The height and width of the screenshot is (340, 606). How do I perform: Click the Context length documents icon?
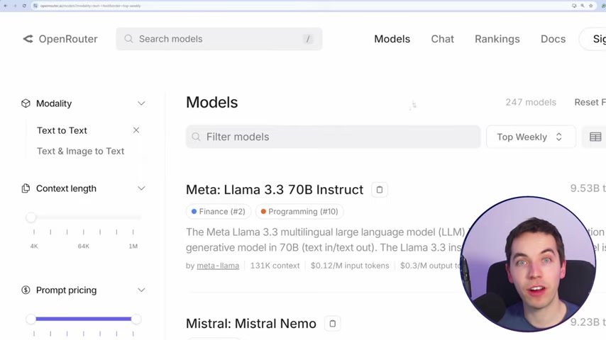tap(26, 188)
